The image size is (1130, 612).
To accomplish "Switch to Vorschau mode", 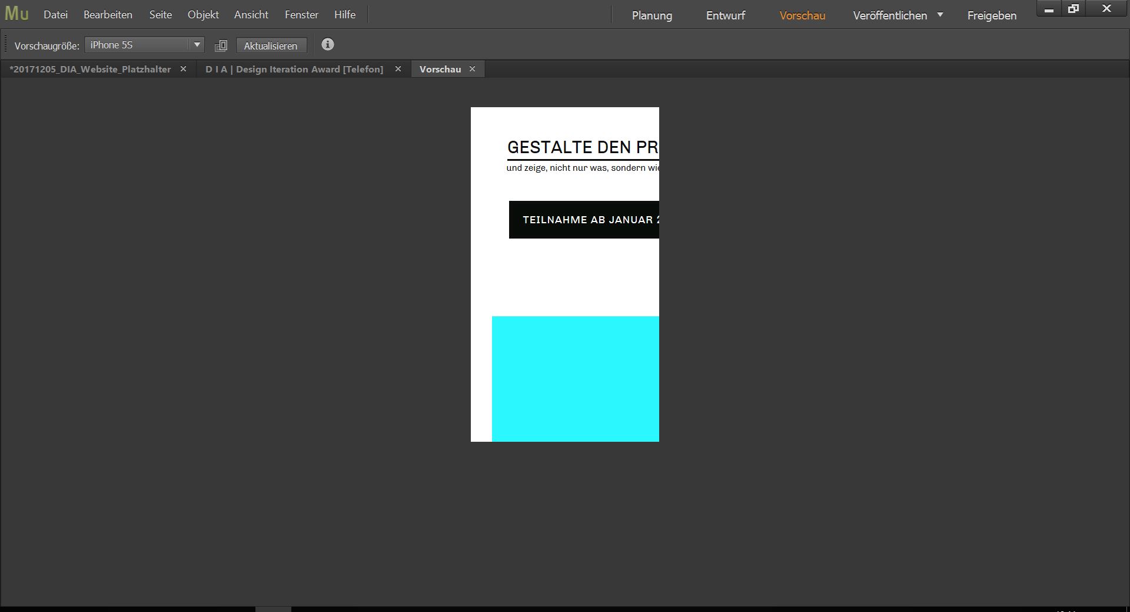I will click(x=802, y=16).
